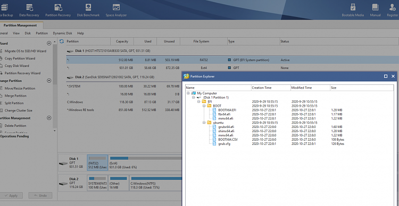399x206 pixels.
Task: Select mmx64.efi in the BOOT folder
Action: click(x=226, y=118)
